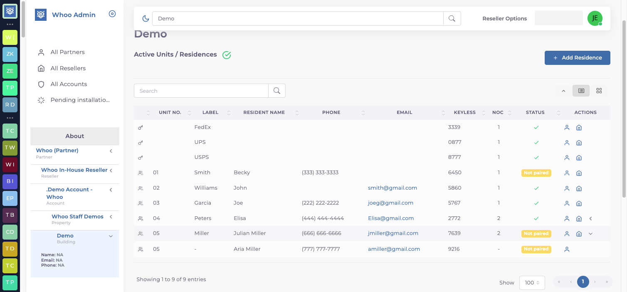The width and height of the screenshot is (627, 292).
Task: Collapse Whoo Staff Demos tree node
Action: pyautogui.click(x=111, y=217)
